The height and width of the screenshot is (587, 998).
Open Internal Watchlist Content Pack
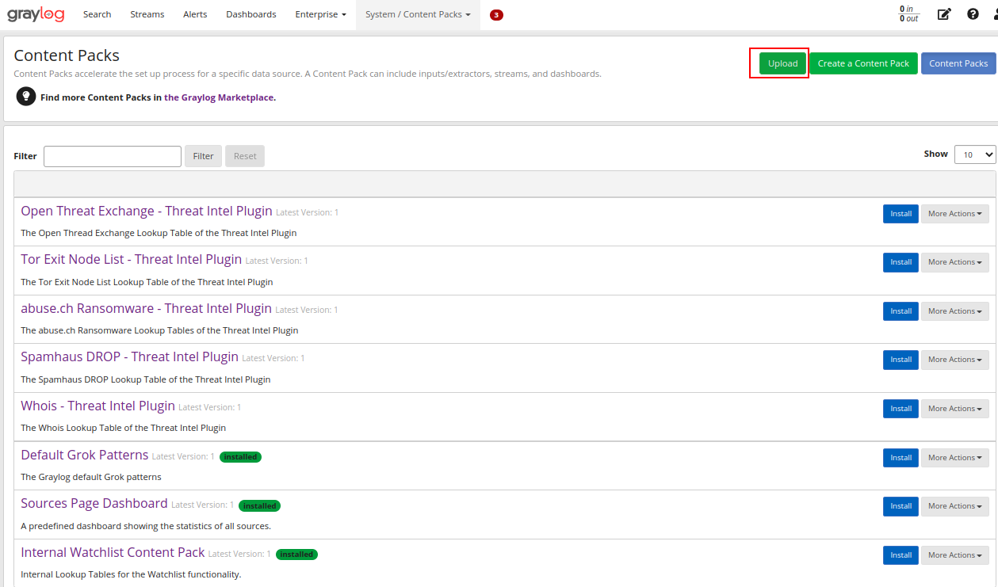(x=113, y=552)
